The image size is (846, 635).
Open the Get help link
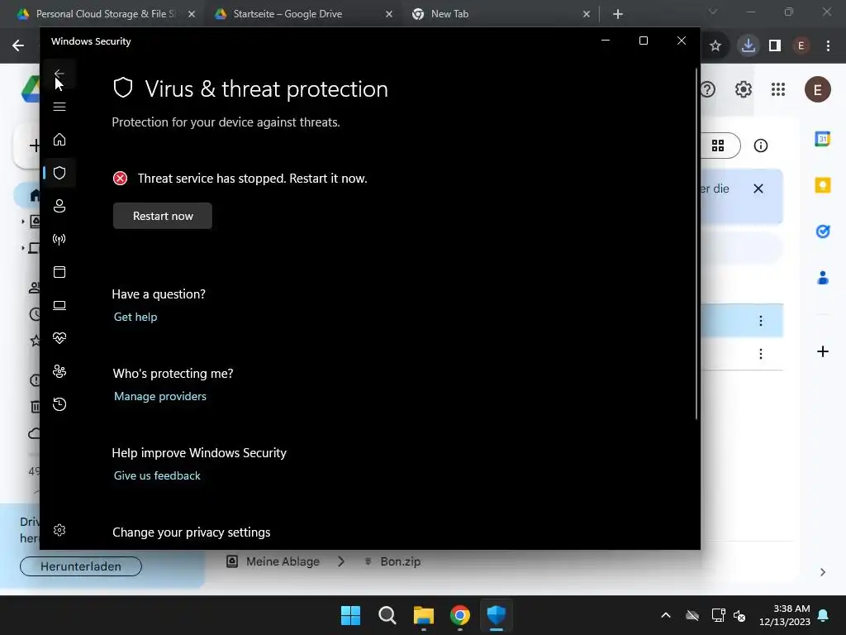135,317
